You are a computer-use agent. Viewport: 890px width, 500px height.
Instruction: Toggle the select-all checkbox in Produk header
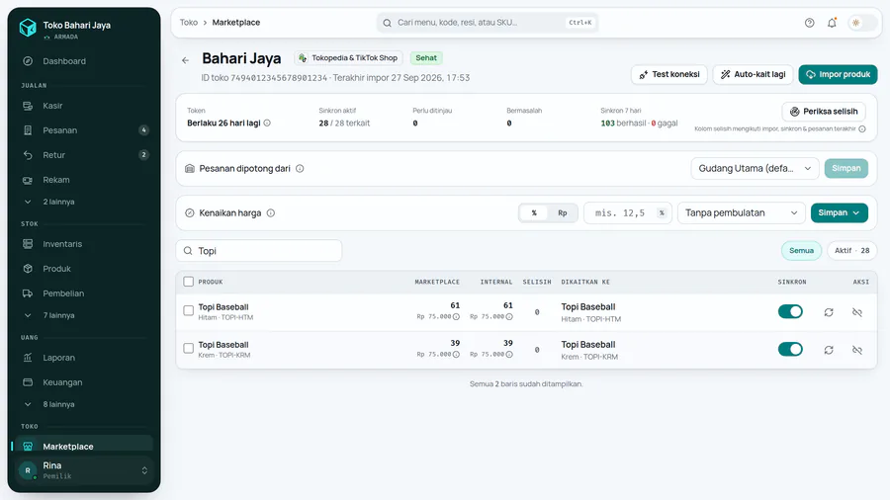(x=189, y=282)
